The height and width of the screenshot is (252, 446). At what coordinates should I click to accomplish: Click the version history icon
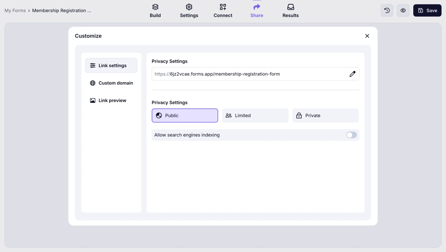[387, 10]
